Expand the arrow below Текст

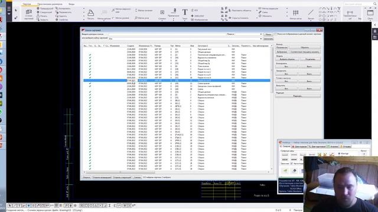tap(185, 21)
